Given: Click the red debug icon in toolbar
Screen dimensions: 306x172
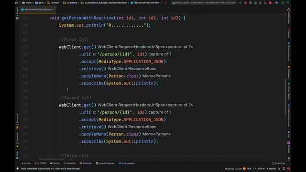Looking at the screenshot, I should tap(245, 3).
